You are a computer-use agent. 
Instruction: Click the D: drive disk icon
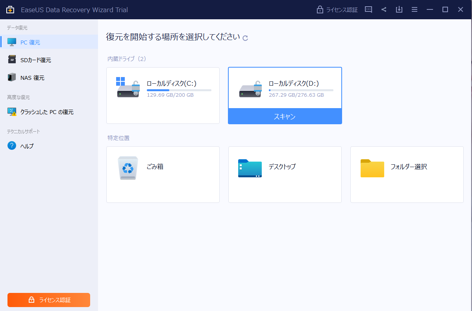(250, 89)
